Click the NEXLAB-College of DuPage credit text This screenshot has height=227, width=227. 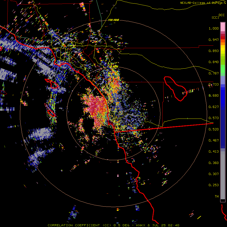pyautogui.click(x=201, y=3)
